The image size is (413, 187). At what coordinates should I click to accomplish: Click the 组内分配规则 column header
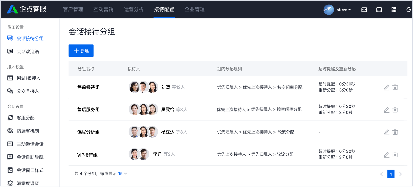[x=229, y=69]
